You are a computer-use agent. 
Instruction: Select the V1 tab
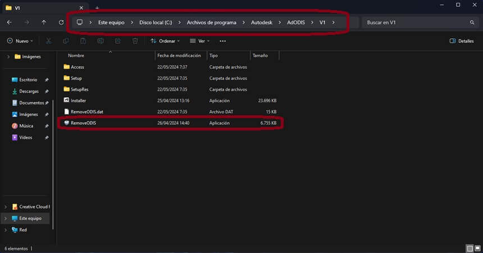[45, 8]
